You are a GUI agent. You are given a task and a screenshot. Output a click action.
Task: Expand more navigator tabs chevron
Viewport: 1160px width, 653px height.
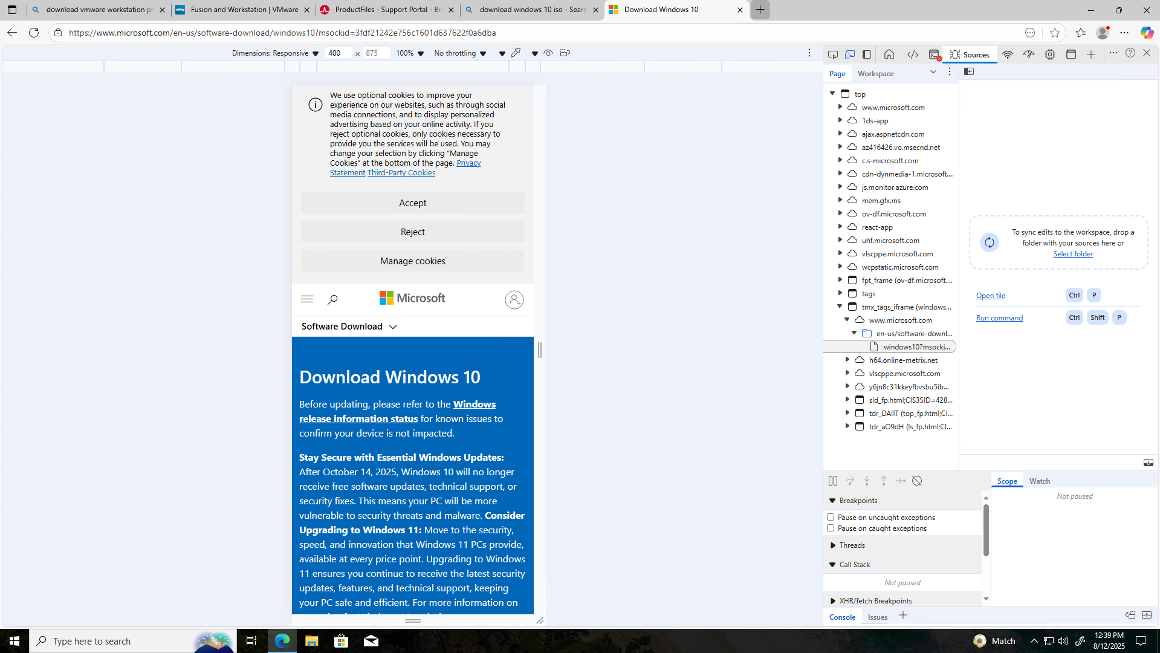point(933,72)
